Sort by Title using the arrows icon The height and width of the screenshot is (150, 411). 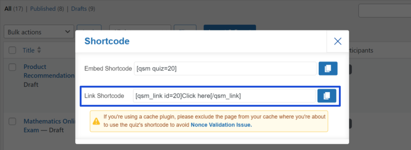pyautogui.click(x=39, y=50)
